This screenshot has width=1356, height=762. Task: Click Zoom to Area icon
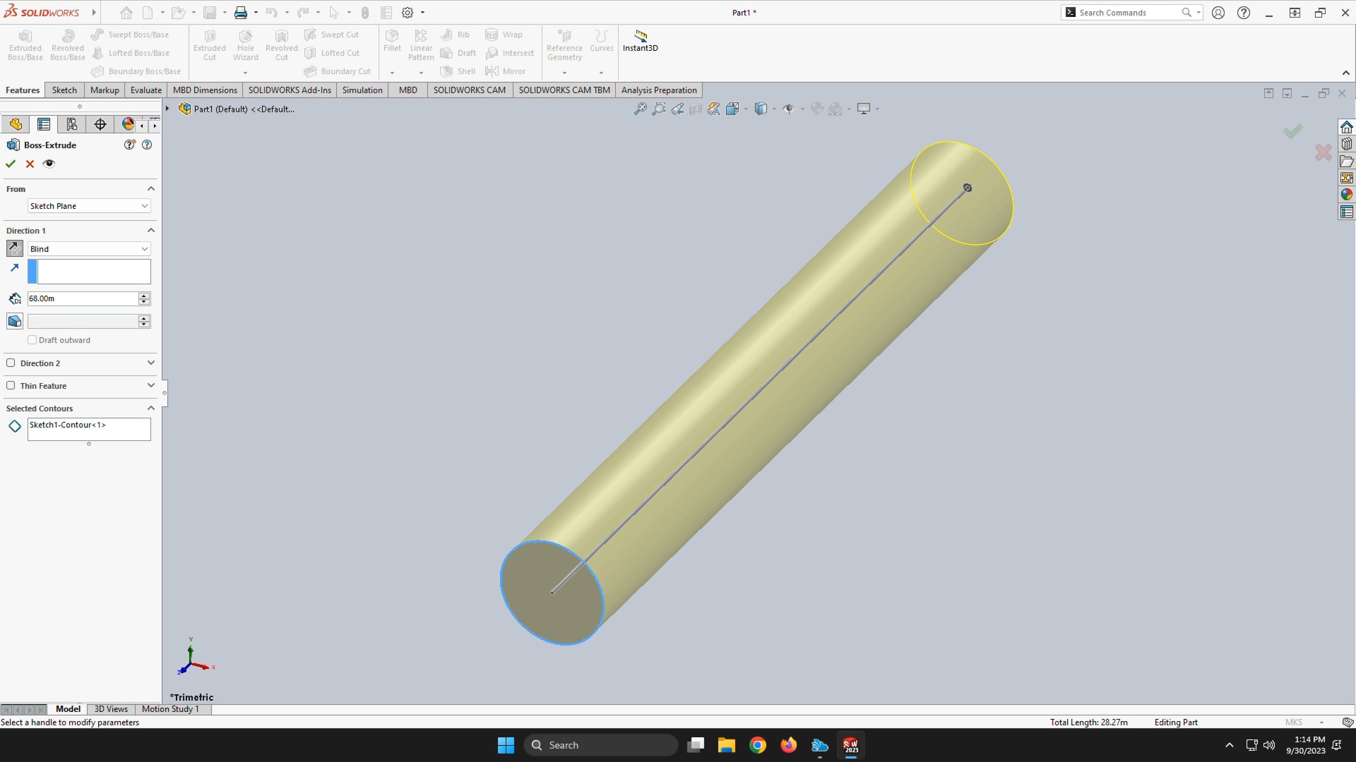[659, 109]
